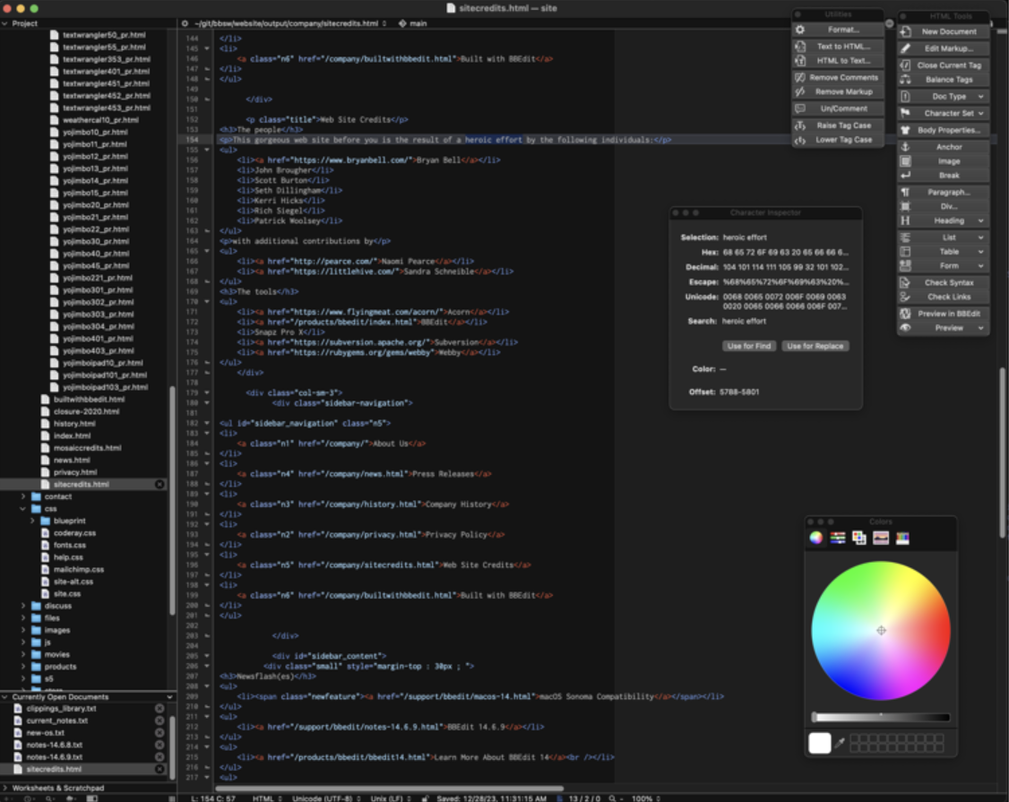Collapse the css folder in the Project sidebar
This screenshot has height=802, width=1009.
point(24,508)
